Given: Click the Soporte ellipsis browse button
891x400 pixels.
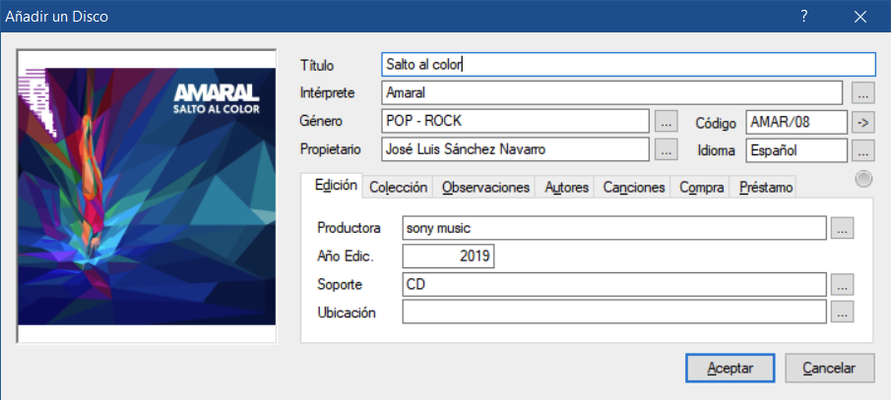Looking at the screenshot, I should [x=842, y=284].
